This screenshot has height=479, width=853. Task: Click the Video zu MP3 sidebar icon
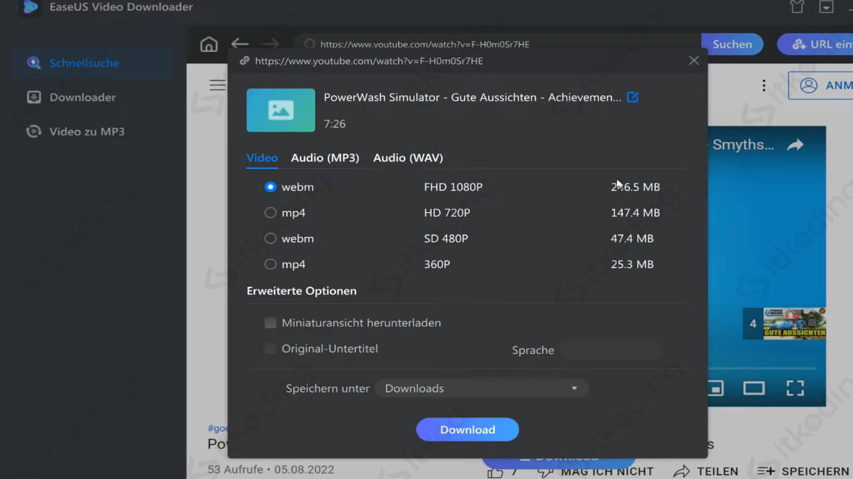tap(33, 131)
